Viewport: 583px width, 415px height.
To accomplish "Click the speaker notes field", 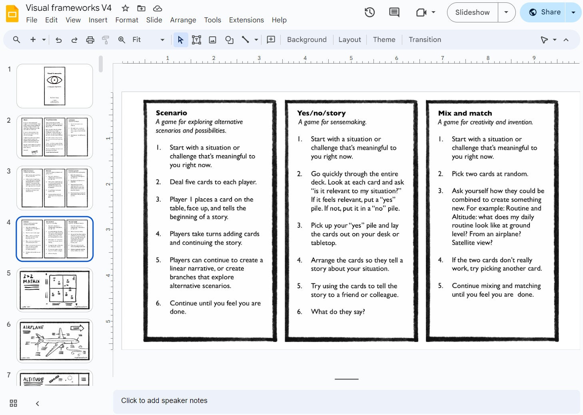I will [346, 401].
